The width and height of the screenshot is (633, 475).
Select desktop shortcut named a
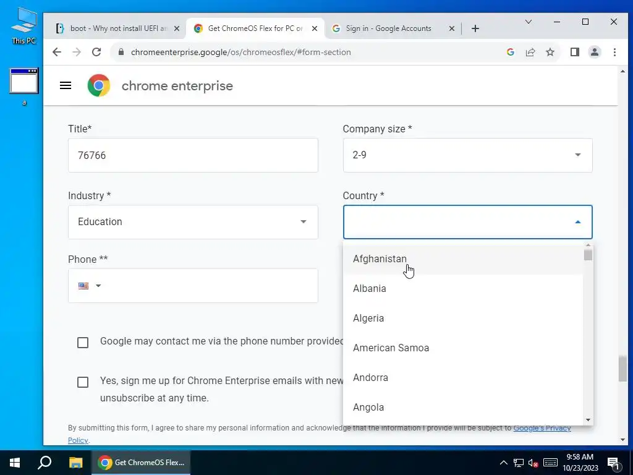coord(24,87)
